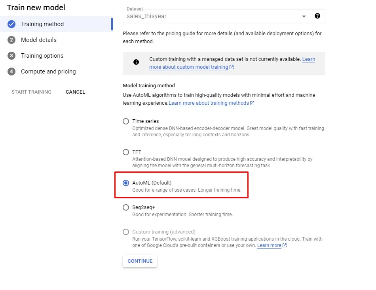The width and height of the screenshot is (376, 290).
Task: Click START TRAINING in the sidebar
Action: tap(31, 92)
